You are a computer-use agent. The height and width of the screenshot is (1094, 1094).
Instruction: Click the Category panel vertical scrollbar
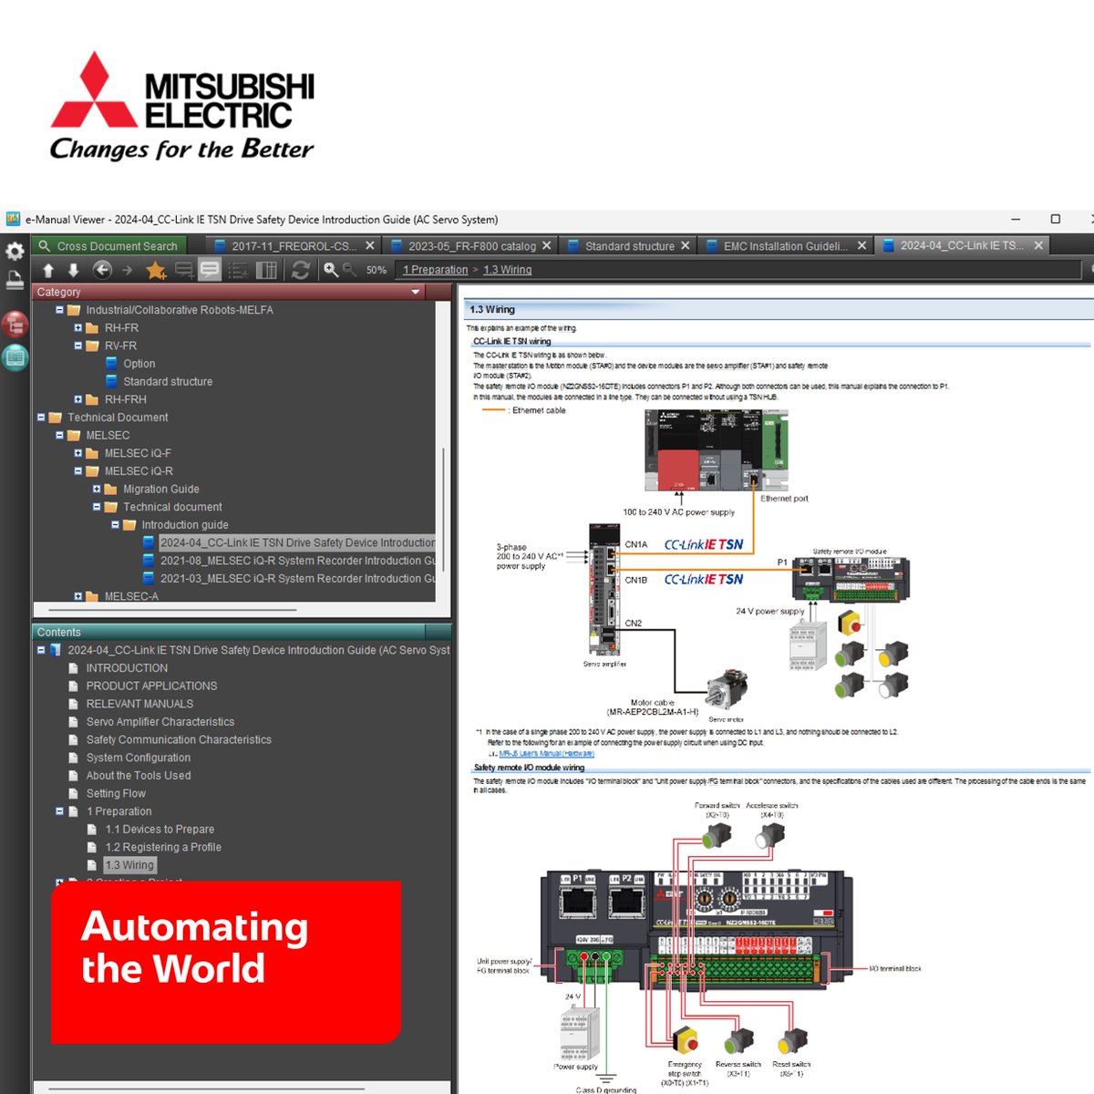point(444,511)
